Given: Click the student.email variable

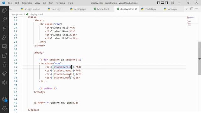Looking at the screenshot, I should coord(63,74).
